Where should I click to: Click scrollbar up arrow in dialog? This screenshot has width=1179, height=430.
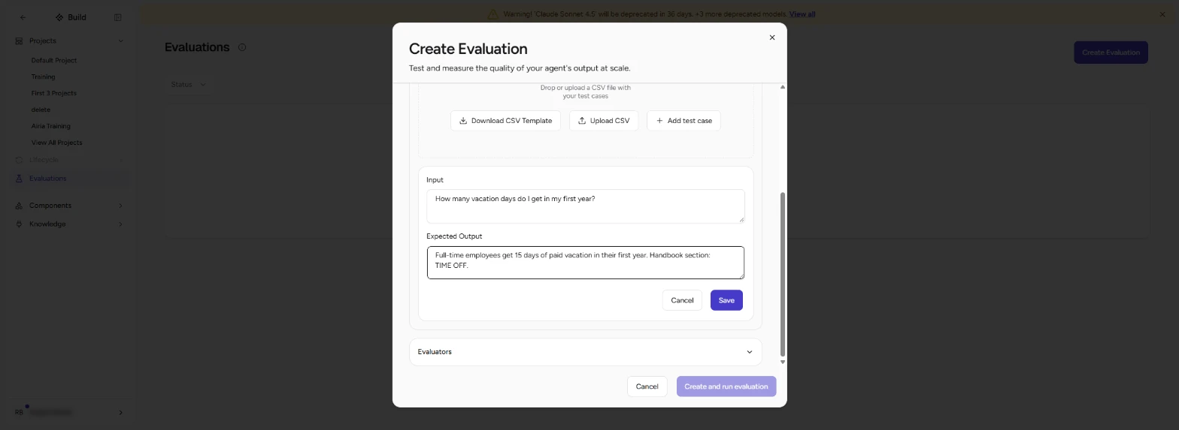pyautogui.click(x=783, y=87)
